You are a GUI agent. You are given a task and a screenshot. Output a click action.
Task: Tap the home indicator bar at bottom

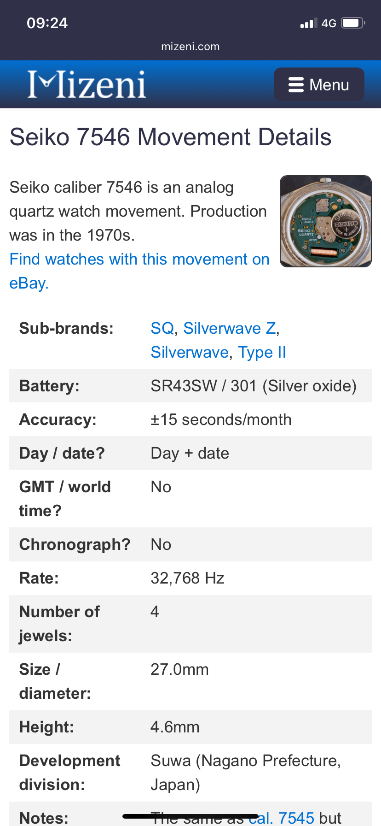coord(190,816)
